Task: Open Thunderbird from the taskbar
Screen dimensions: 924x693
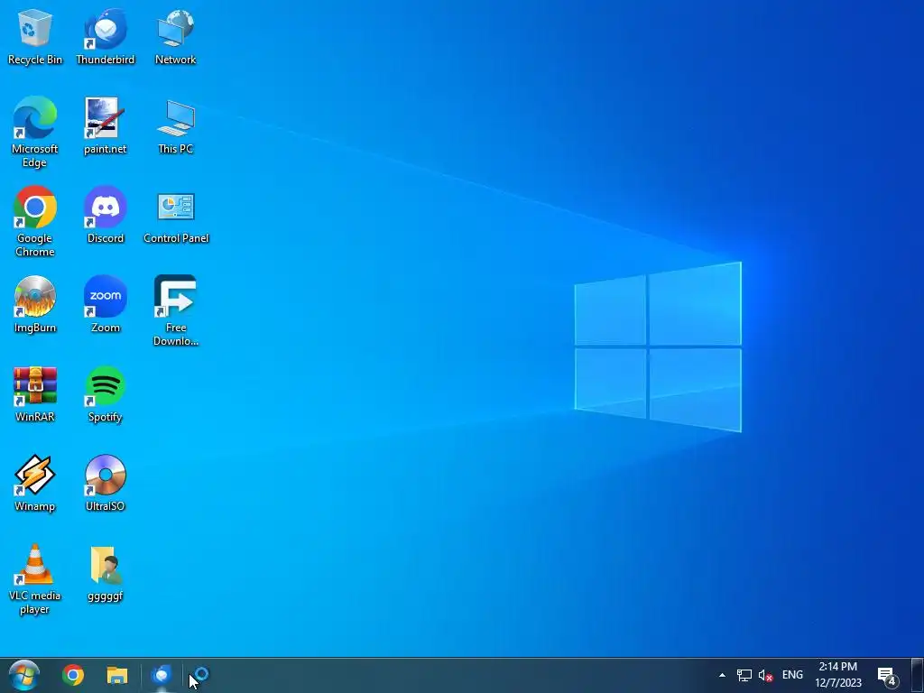Action: tap(161, 675)
